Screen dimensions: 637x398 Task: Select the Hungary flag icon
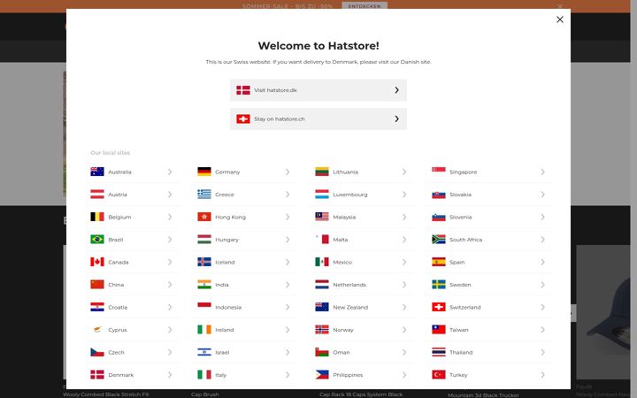pyautogui.click(x=204, y=240)
